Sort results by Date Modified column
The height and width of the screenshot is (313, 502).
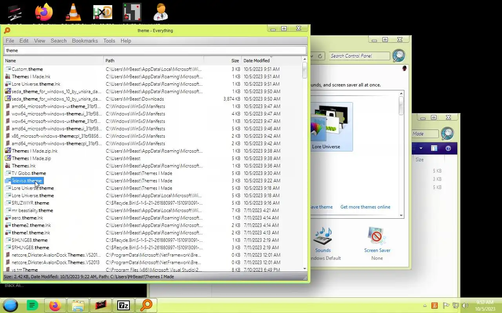(271, 61)
